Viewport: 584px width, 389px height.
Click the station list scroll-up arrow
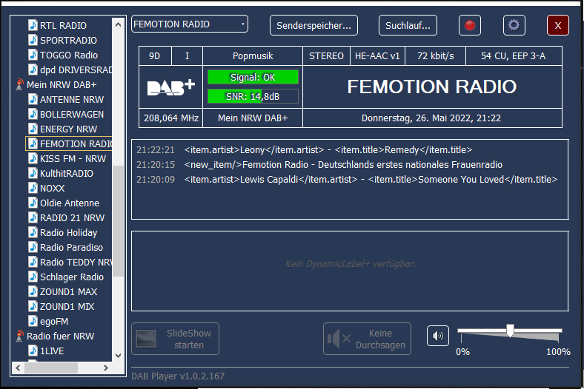[x=119, y=24]
